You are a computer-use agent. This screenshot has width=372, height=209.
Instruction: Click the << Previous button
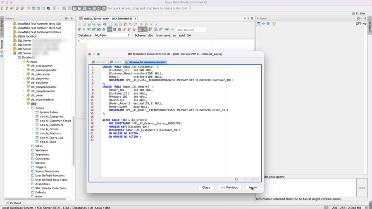tap(229, 188)
